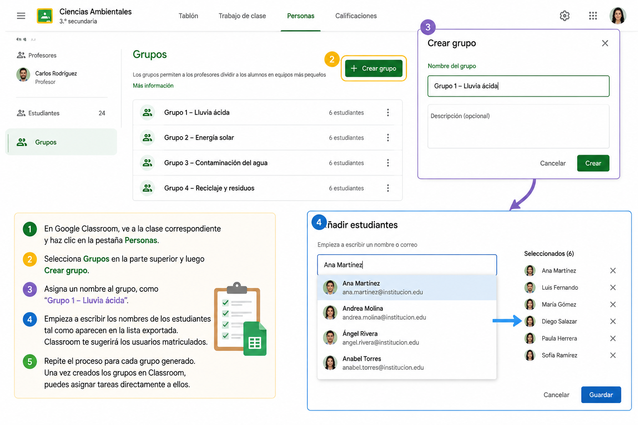Remove María Gómez from selected list
Viewport: 638px width, 425px height.
click(613, 305)
